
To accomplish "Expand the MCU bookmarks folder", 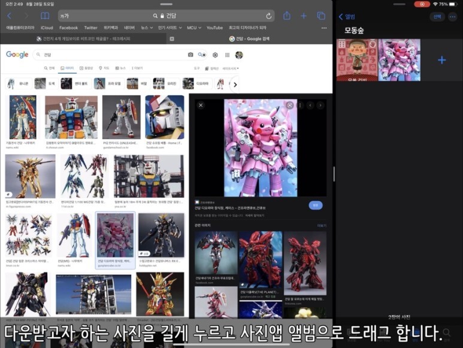I will pyautogui.click(x=194, y=28).
